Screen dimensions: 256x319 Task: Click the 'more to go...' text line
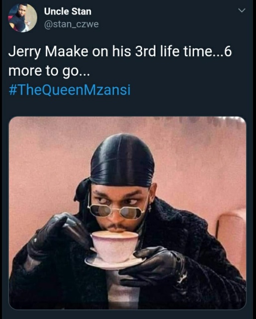point(49,71)
